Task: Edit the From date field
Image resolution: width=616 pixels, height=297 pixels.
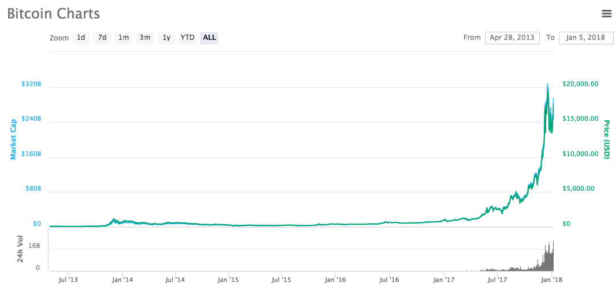Action: pyautogui.click(x=512, y=38)
